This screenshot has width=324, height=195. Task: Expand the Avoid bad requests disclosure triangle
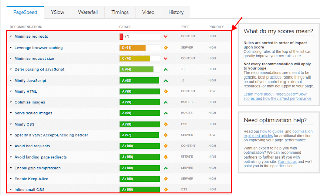tap(11, 146)
